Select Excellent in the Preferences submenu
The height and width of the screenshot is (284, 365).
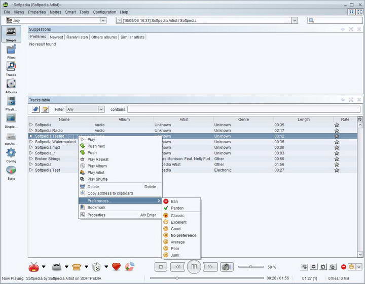pyautogui.click(x=178, y=222)
